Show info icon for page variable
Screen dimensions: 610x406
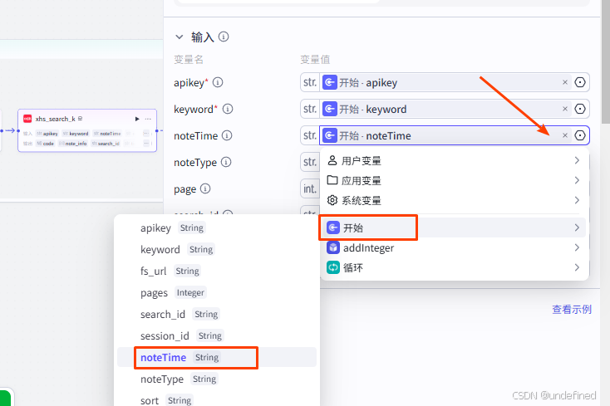pos(205,188)
